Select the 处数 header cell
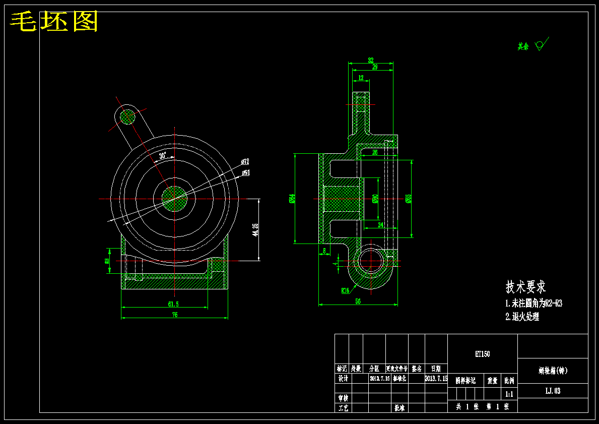 pos(356,369)
